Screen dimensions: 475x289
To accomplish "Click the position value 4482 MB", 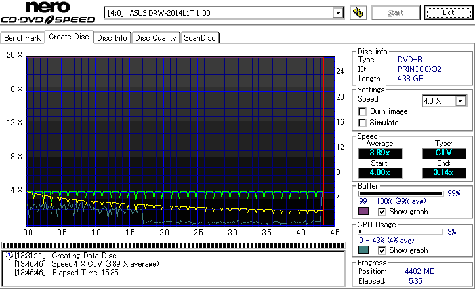I will (420, 271).
